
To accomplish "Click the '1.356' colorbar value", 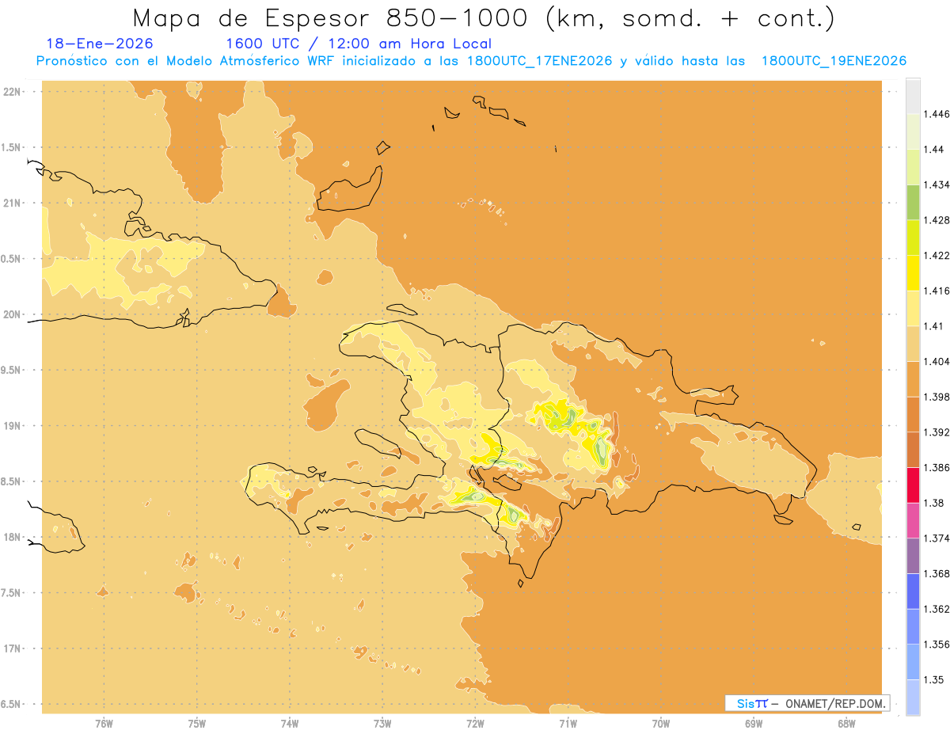I will pyautogui.click(x=937, y=645).
